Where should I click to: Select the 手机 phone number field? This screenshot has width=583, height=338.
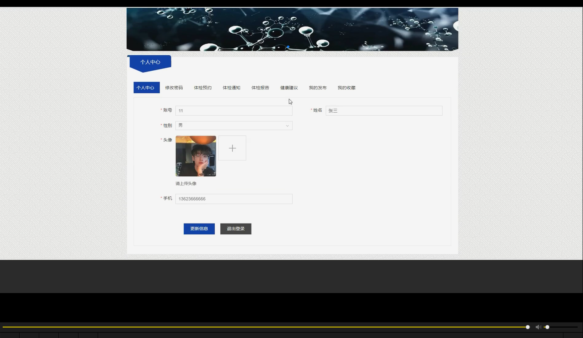click(234, 199)
